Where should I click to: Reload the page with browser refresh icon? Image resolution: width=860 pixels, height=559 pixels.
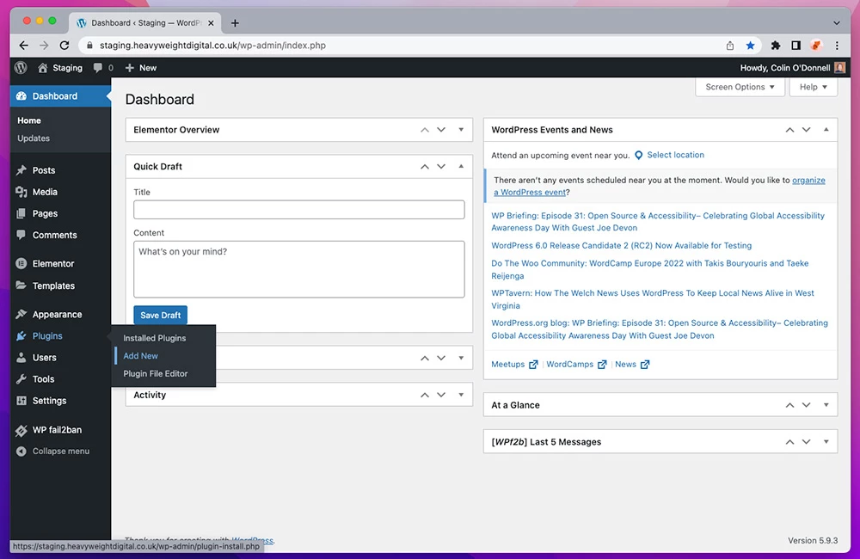(64, 46)
